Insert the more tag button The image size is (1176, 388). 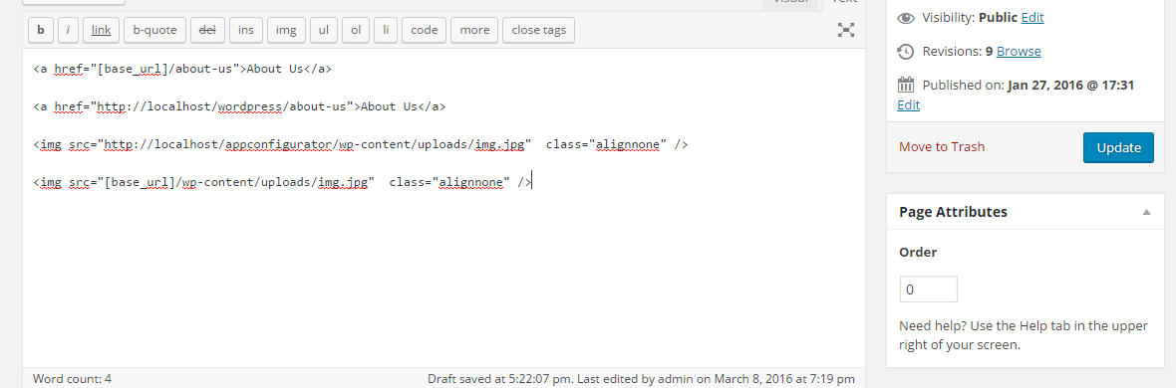474,30
